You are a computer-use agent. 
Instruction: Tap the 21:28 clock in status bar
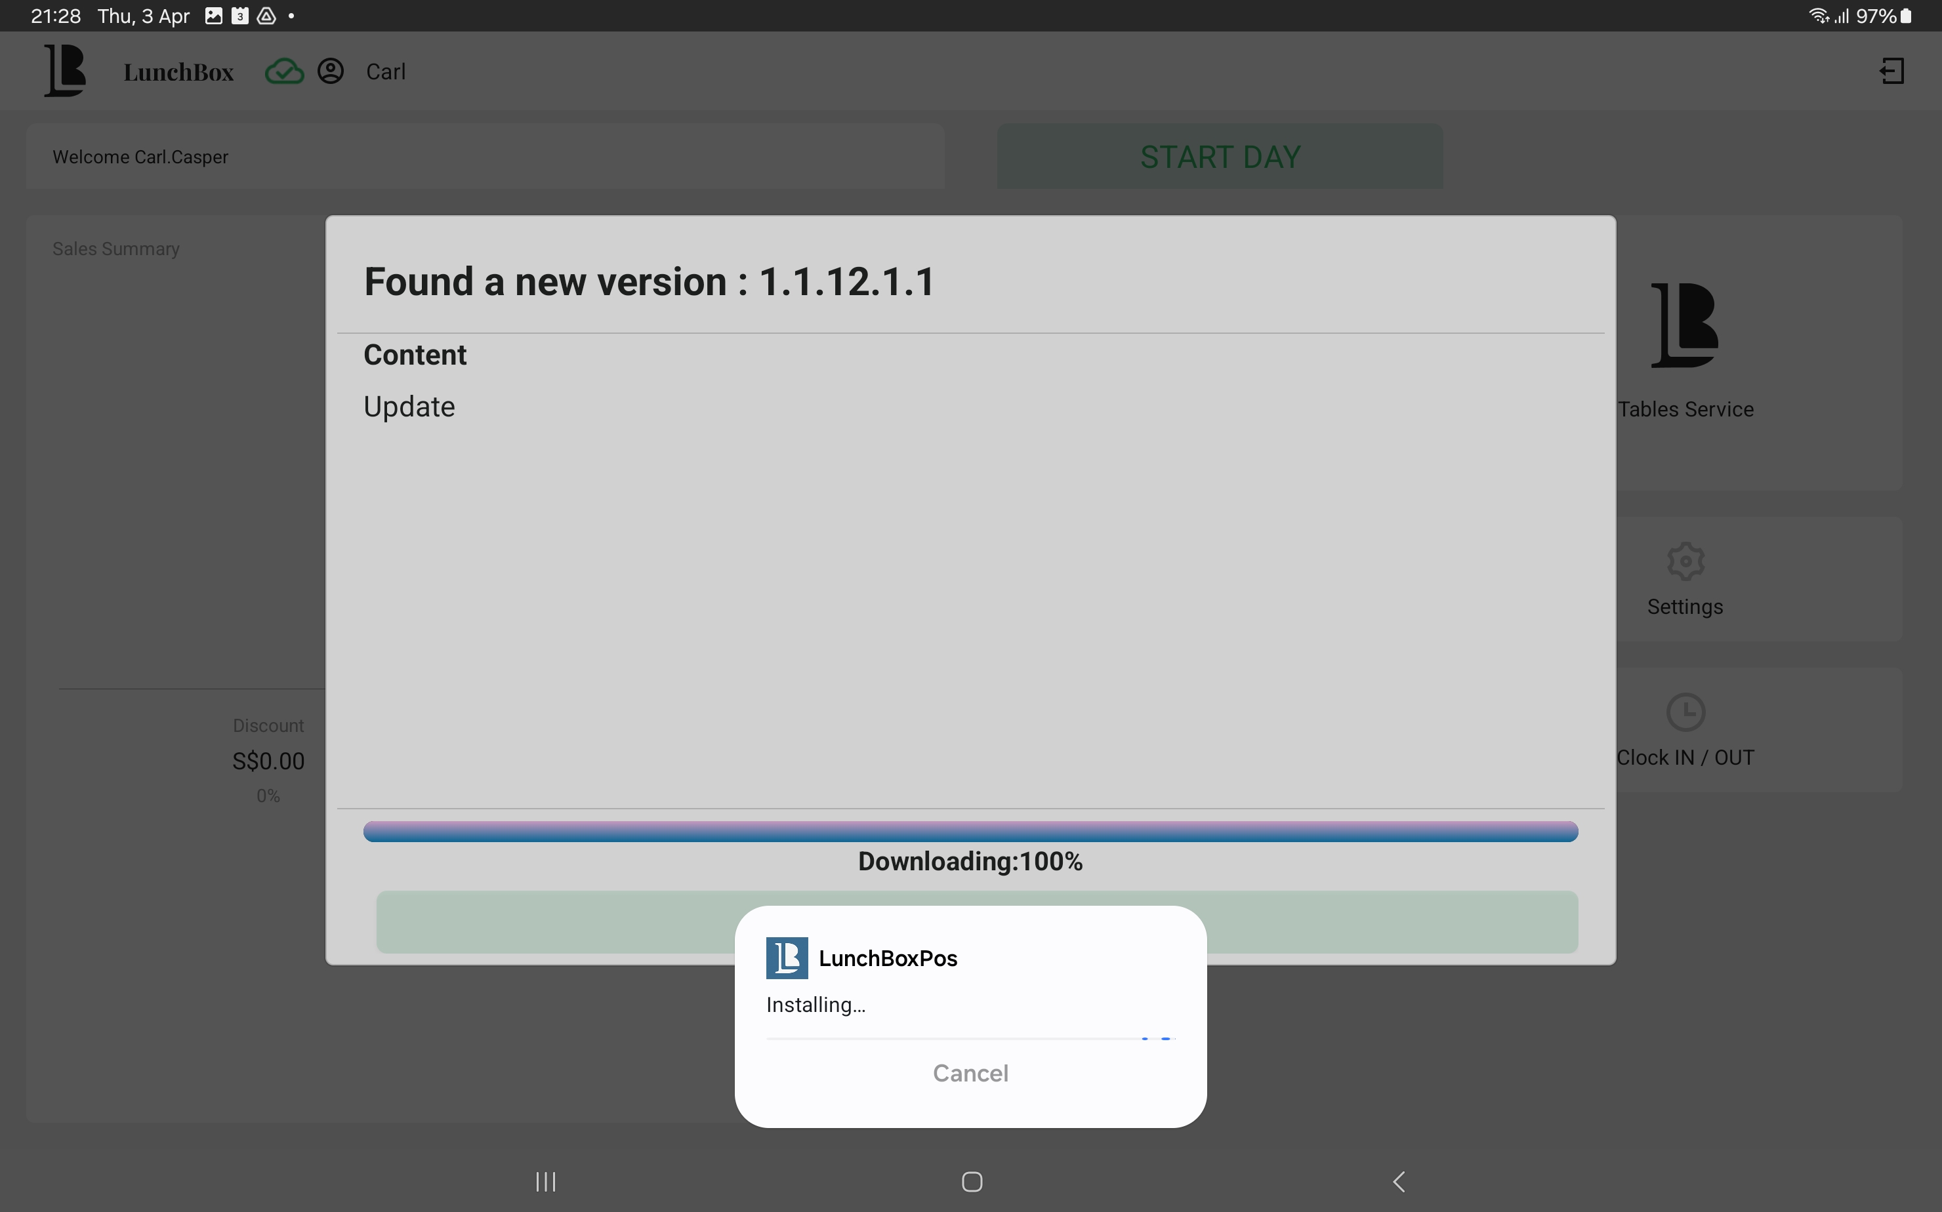coord(56,15)
